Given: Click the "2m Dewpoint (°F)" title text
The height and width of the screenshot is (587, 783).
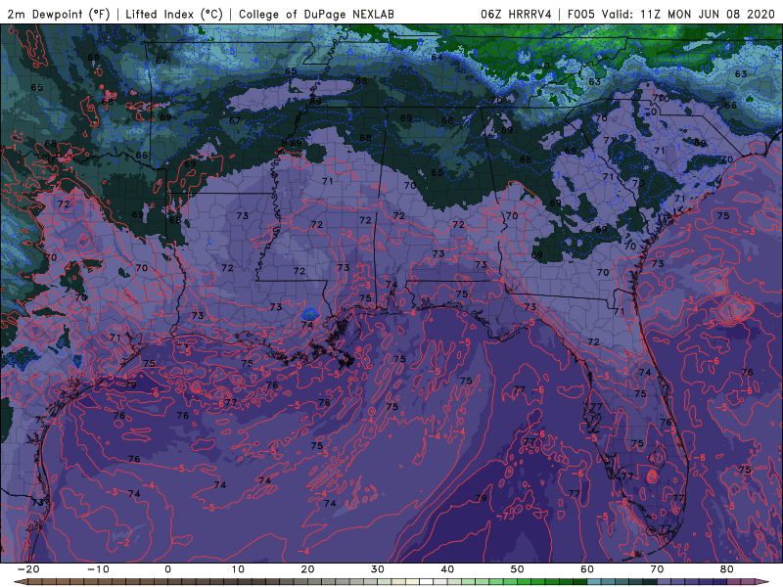Looking at the screenshot, I should click(59, 14).
